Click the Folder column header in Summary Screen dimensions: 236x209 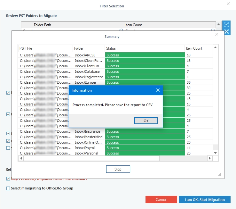pos(89,48)
